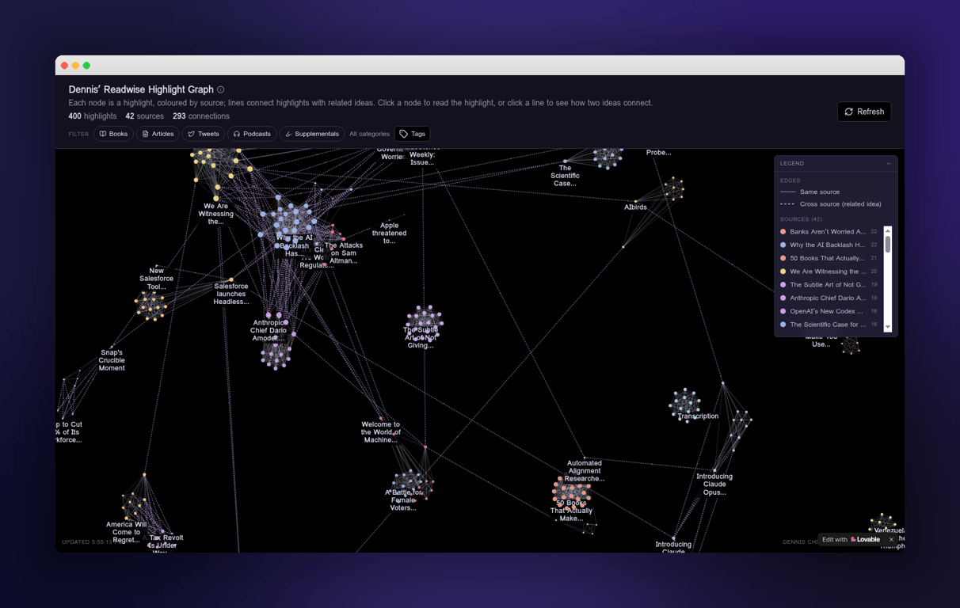Click 'New Salesforce Tool...' node label
The image size is (960, 608).
pyautogui.click(x=156, y=279)
